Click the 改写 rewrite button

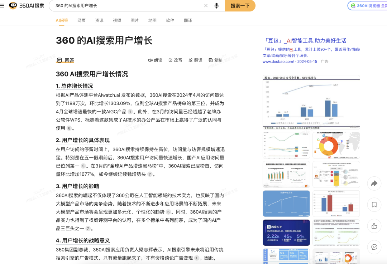coord(175,60)
